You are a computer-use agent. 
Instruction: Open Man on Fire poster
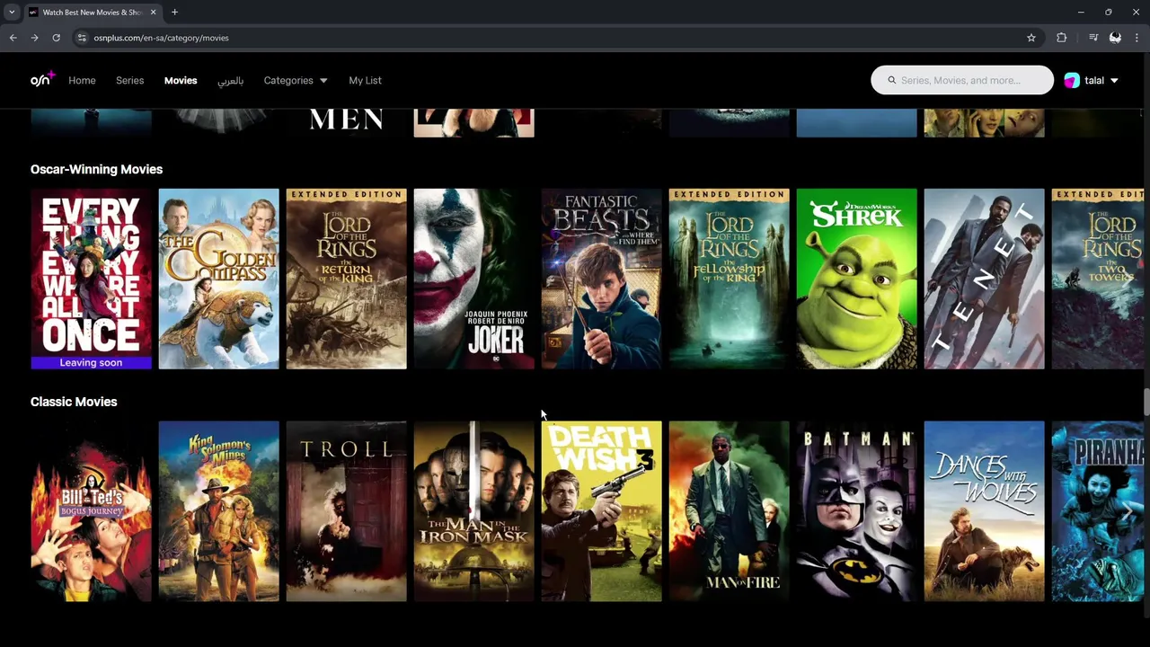click(x=729, y=511)
